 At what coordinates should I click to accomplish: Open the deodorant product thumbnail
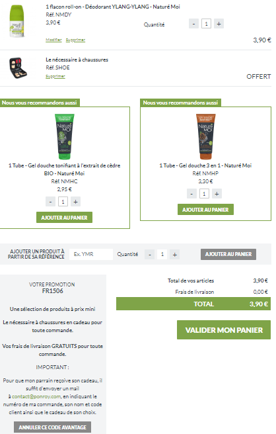point(17,21)
